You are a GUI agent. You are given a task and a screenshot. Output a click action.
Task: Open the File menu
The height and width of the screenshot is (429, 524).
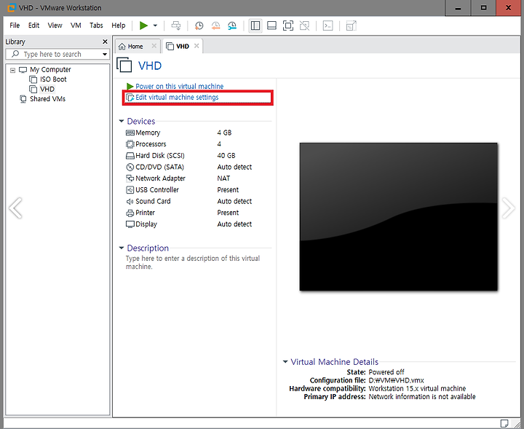15,25
